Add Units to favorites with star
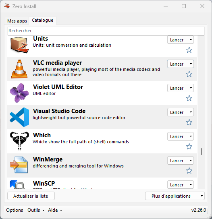The image size is (212, 219). click(189, 50)
